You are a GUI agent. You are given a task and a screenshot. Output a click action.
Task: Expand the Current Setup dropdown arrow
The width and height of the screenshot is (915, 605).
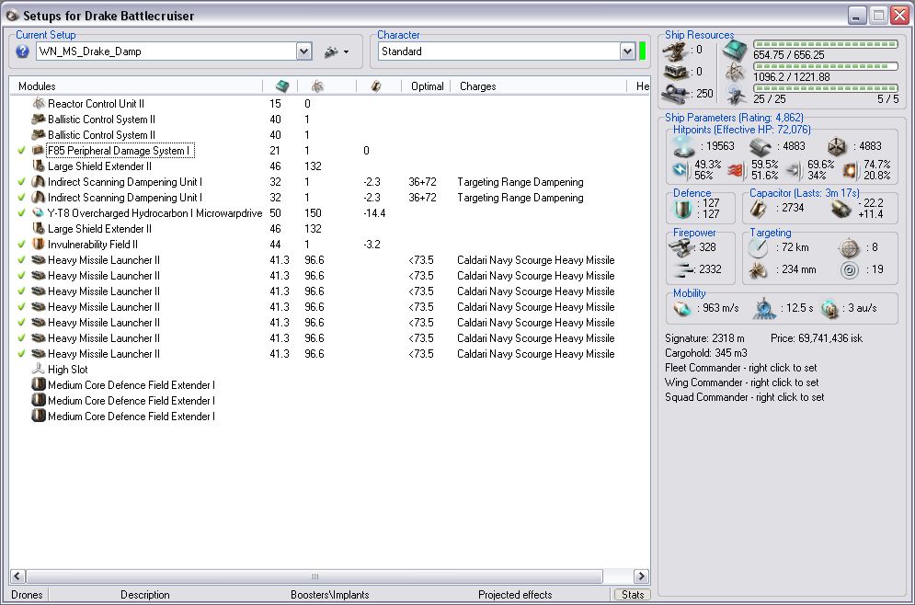[x=304, y=51]
